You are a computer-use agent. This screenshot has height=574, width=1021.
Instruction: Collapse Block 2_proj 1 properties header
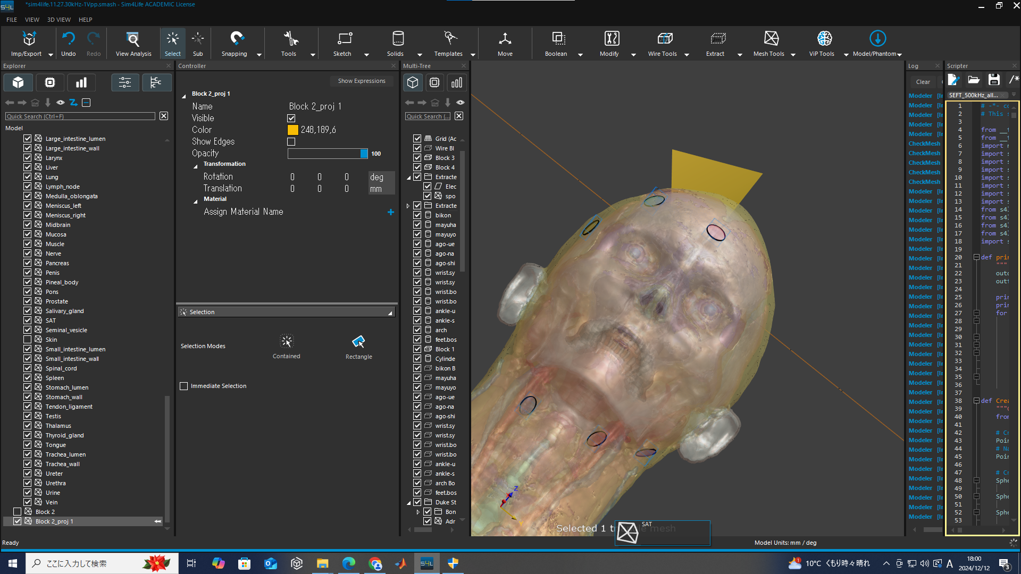pos(184,96)
